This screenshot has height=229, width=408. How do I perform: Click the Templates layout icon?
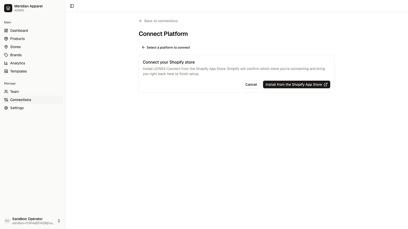coord(6,71)
